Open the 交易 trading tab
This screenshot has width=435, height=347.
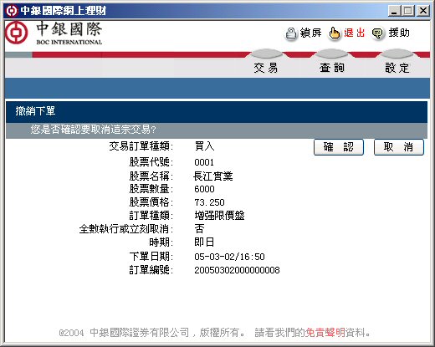pos(266,68)
